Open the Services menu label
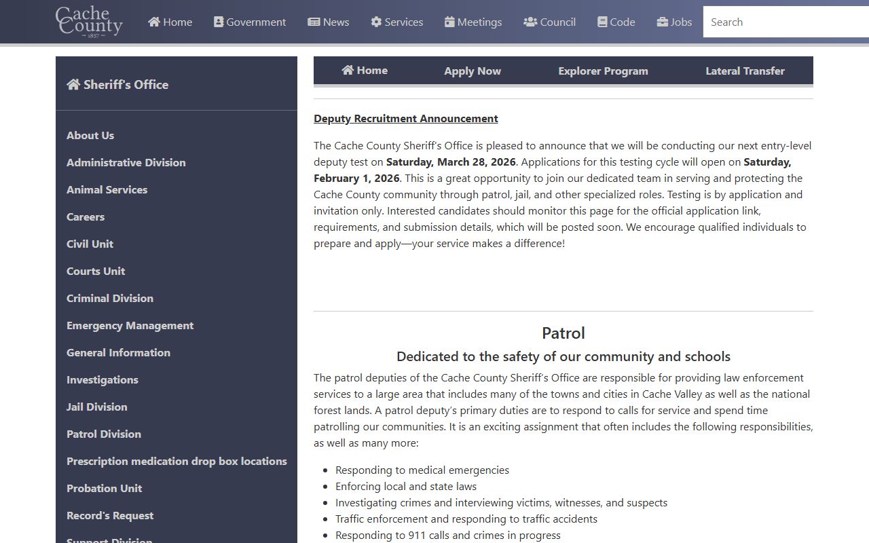The image size is (869, 543). click(404, 22)
